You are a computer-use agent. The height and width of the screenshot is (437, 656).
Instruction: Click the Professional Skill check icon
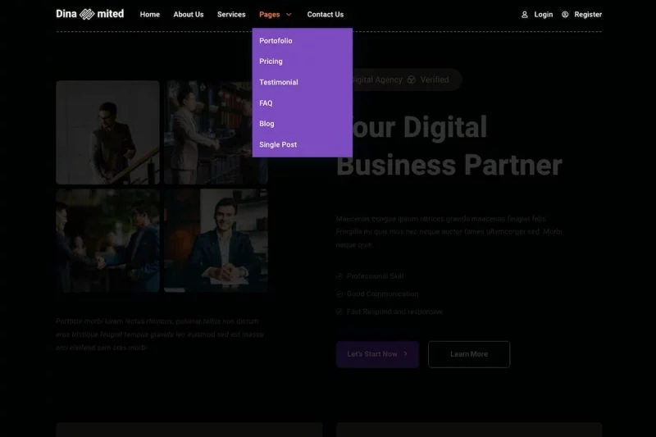click(339, 276)
